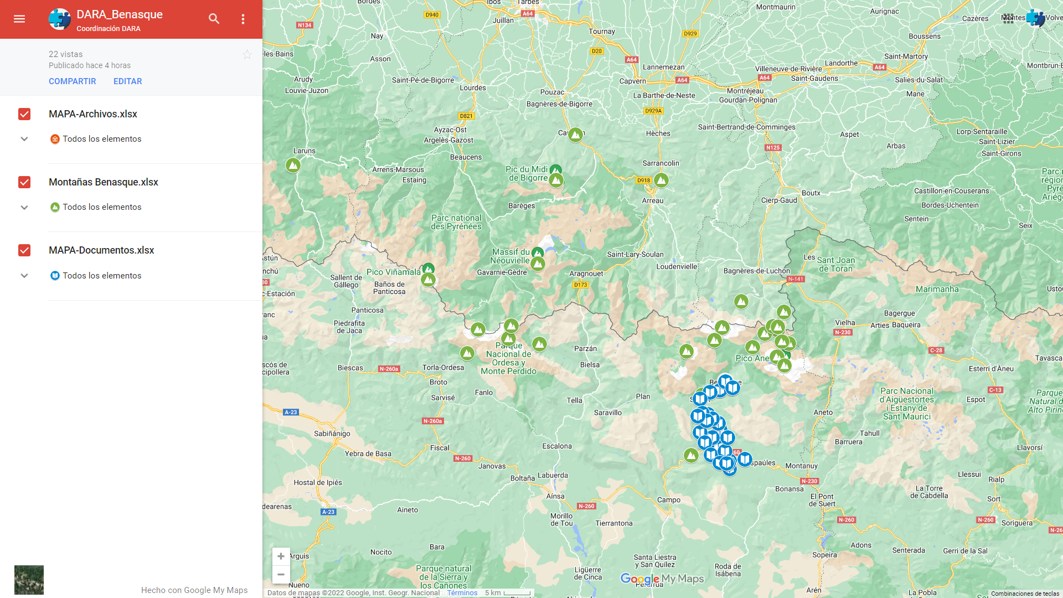Open the three-dot more options menu
This screenshot has width=1063, height=598.
tap(242, 19)
